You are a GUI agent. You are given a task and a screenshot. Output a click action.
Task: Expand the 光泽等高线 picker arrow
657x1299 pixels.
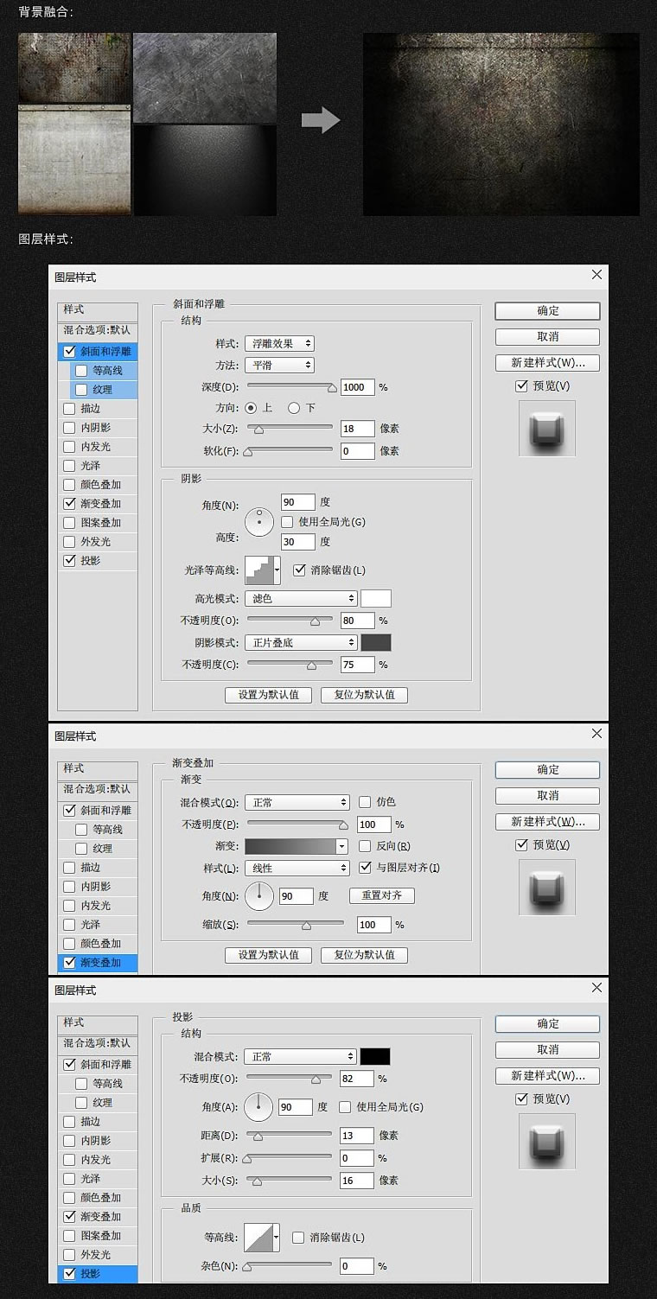[x=277, y=570]
